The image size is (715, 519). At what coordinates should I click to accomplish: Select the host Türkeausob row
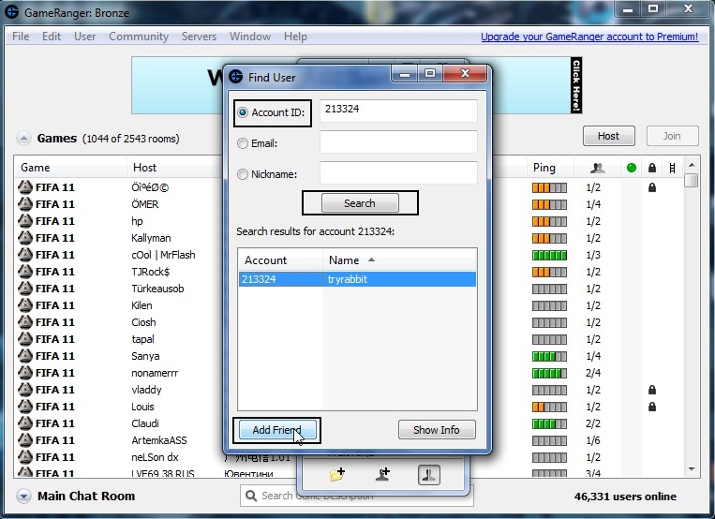[x=157, y=289]
